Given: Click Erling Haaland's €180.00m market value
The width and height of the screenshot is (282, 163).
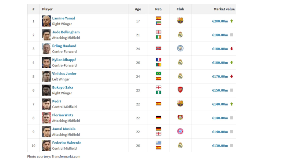Looking at the screenshot, I should [220, 49].
